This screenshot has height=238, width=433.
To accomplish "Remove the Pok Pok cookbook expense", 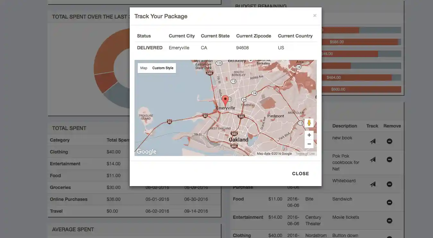I will coord(389,160).
